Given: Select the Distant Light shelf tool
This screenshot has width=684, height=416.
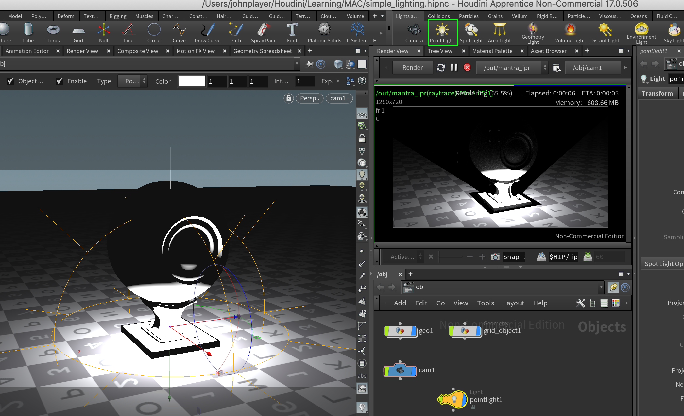Looking at the screenshot, I should click(x=605, y=32).
